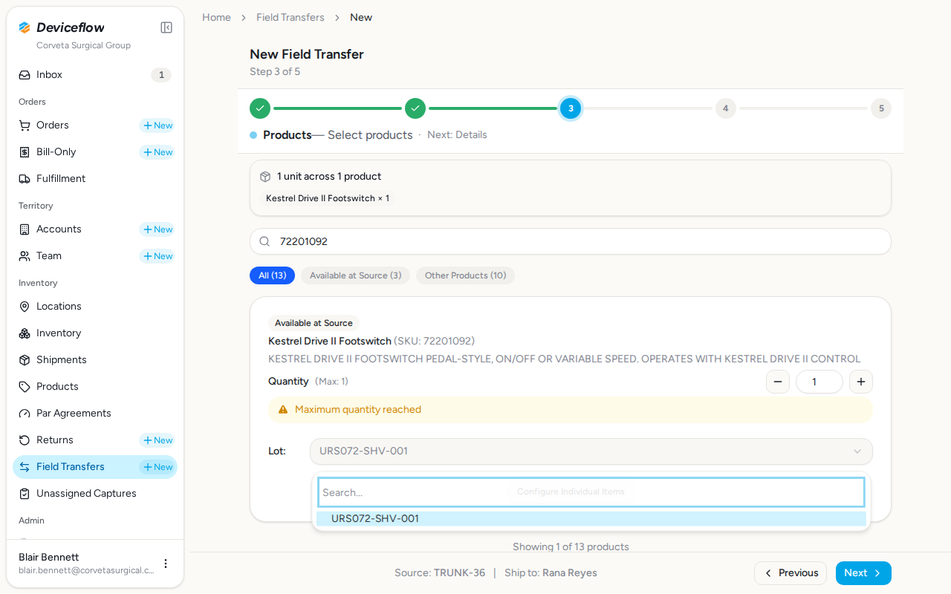Screen dimensions: 951x594
Task: Click the Field Transfers arrows icon
Action: [x=25, y=467]
